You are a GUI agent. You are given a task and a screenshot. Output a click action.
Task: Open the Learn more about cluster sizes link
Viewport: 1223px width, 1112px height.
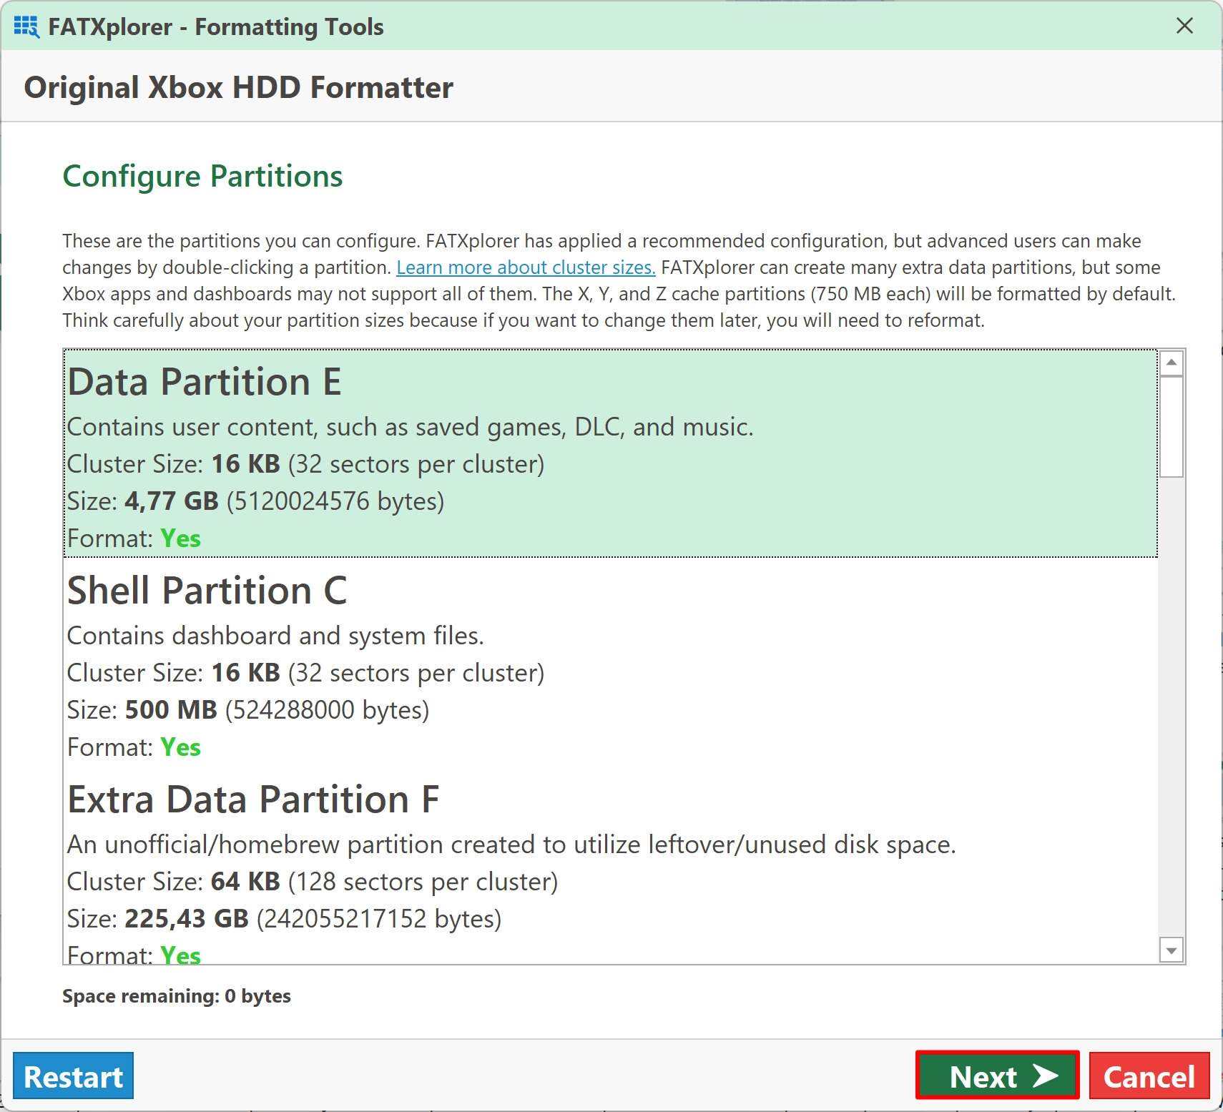point(526,267)
